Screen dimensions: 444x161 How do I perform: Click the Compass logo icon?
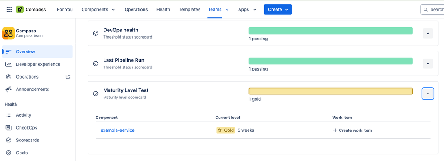click(x=20, y=10)
